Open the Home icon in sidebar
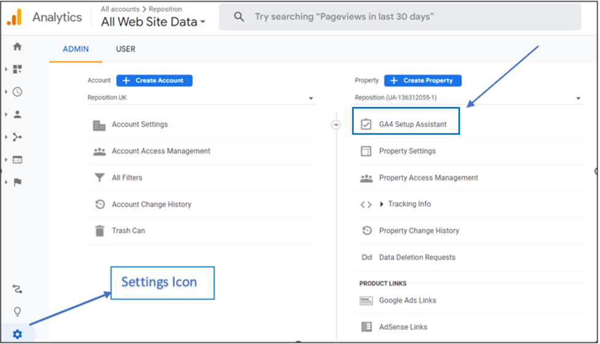600x344 pixels. pyautogui.click(x=17, y=47)
